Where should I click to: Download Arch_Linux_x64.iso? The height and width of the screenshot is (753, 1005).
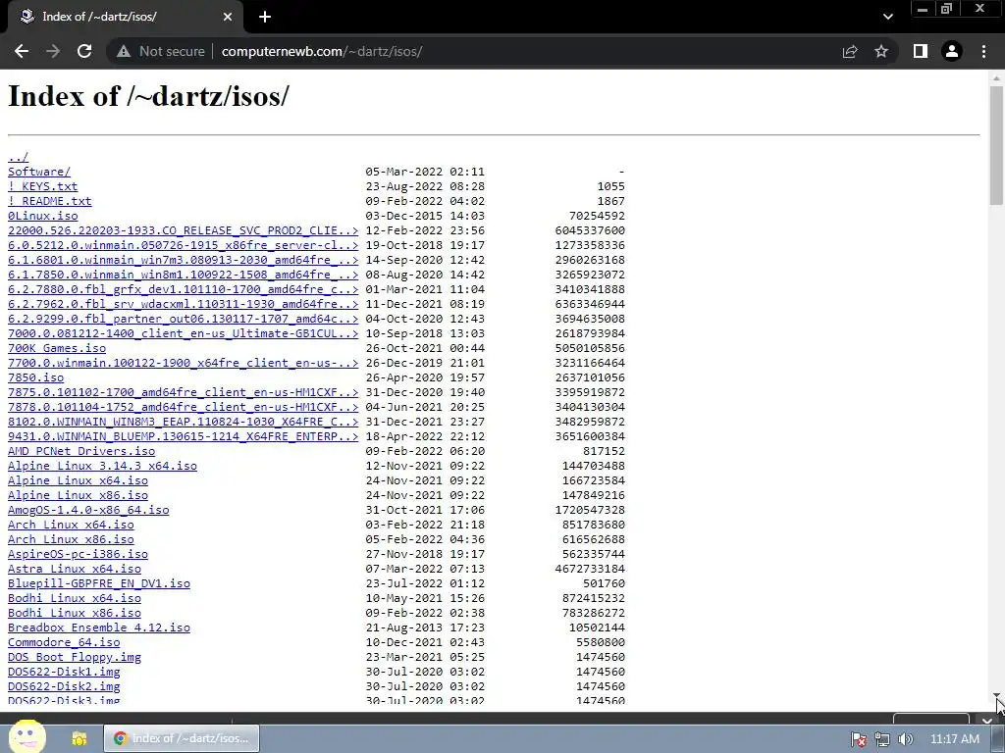tap(71, 526)
